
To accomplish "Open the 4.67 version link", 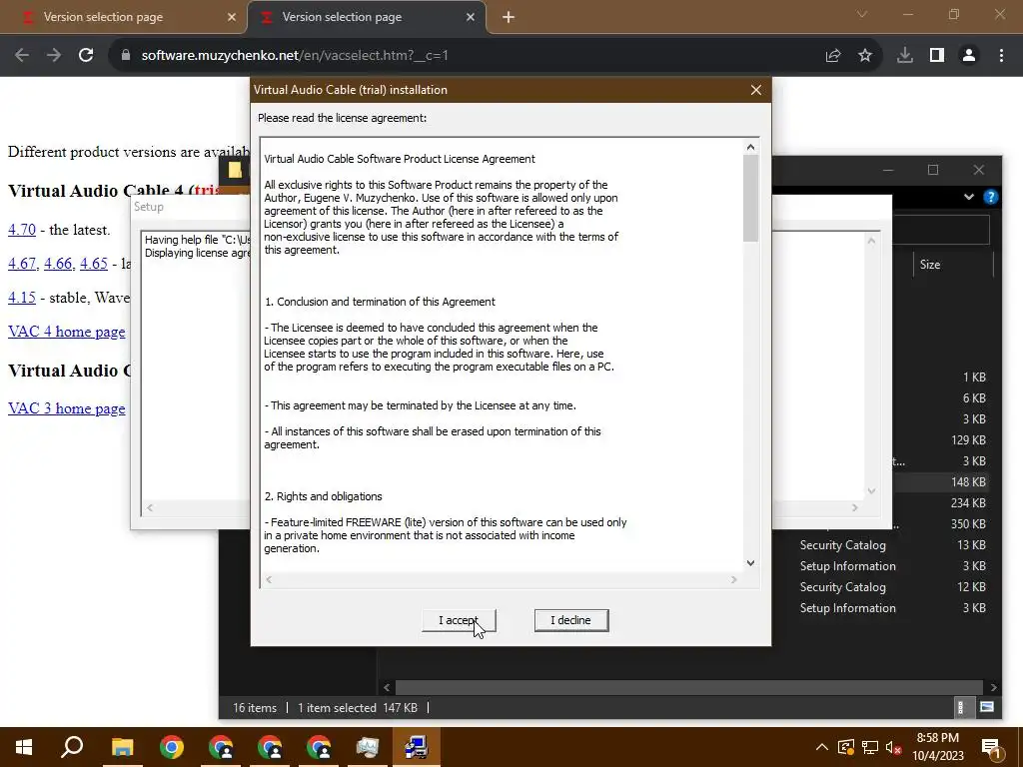I will 22,264.
